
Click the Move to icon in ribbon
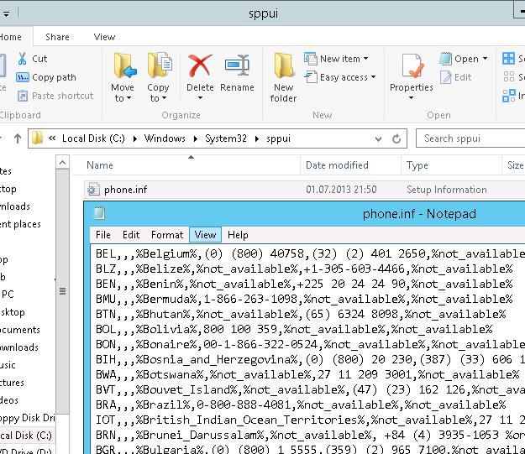click(123, 67)
